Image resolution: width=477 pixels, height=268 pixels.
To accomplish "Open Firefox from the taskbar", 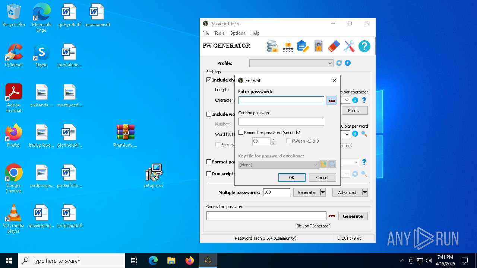I will tap(189, 261).
